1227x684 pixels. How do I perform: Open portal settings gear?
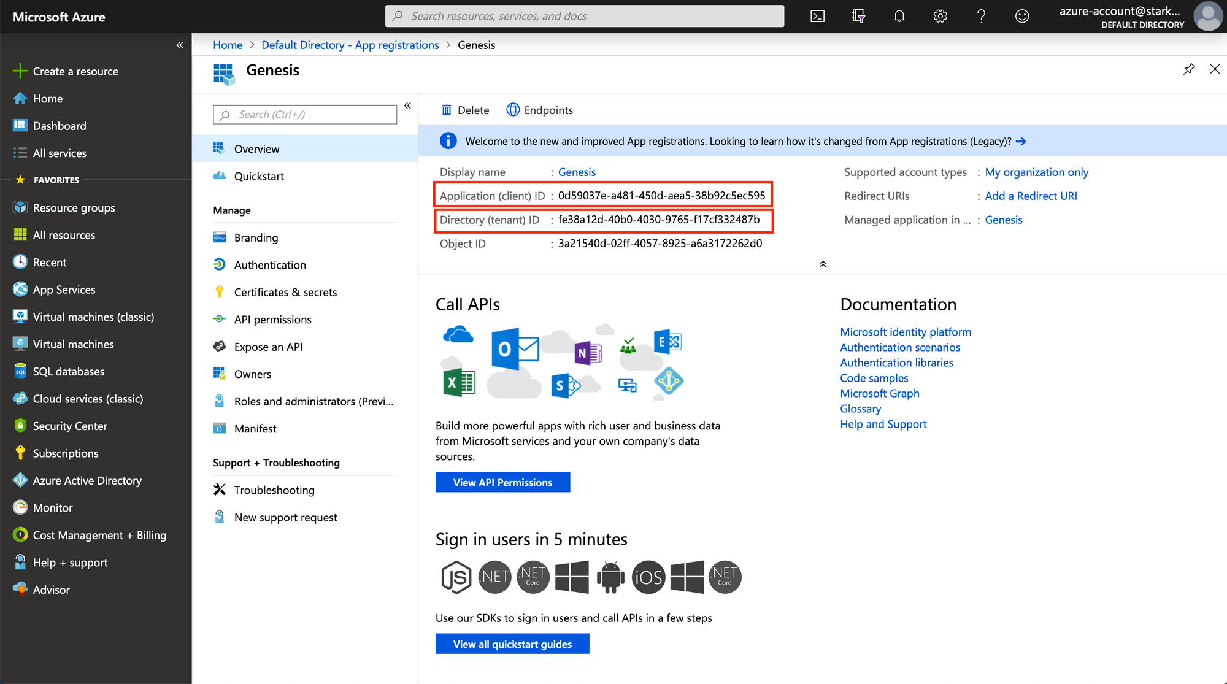click(x=940, y=16)
